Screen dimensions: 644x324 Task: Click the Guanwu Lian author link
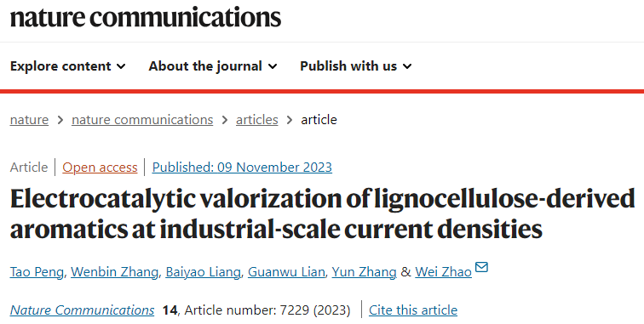pyautogui.click(x=286, y=272)
